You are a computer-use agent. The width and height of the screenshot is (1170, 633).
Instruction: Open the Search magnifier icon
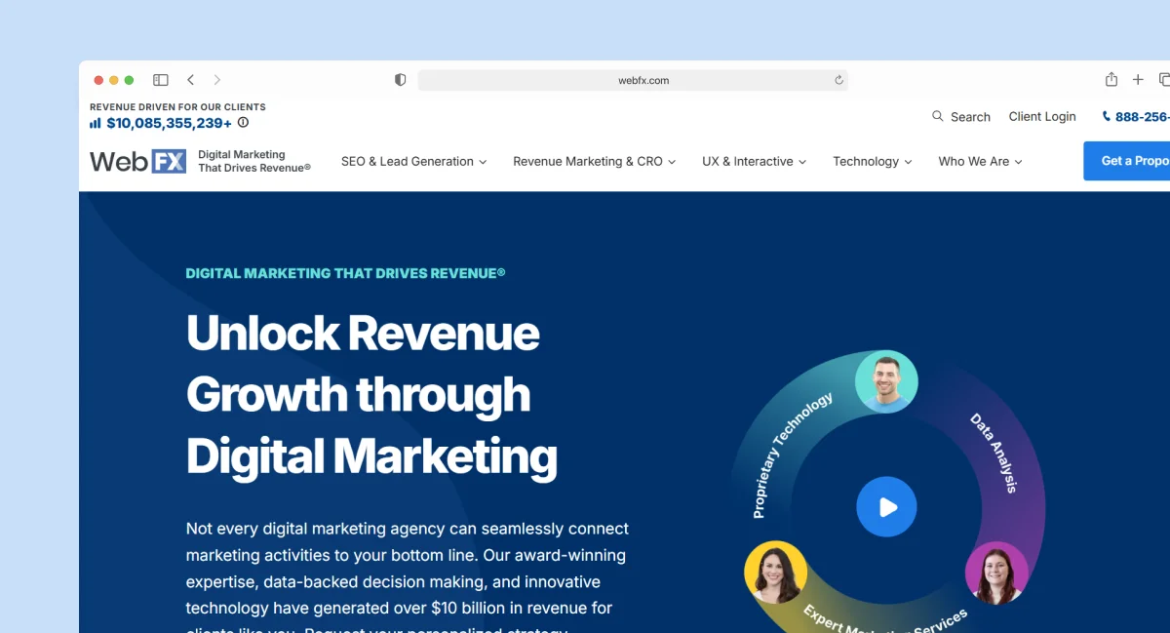[x=938, y=116]
